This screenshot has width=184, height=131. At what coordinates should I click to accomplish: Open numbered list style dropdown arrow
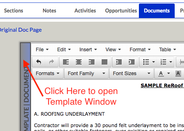pyautogui.click(x=171, y=62)
